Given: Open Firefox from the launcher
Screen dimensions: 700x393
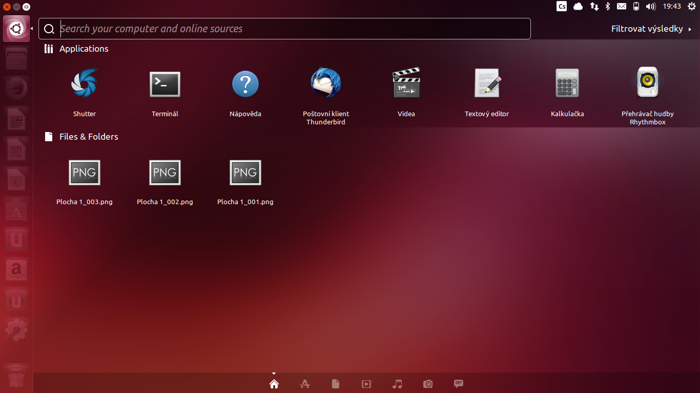Looking at the screenshot, I should click(x=16, y=88).
